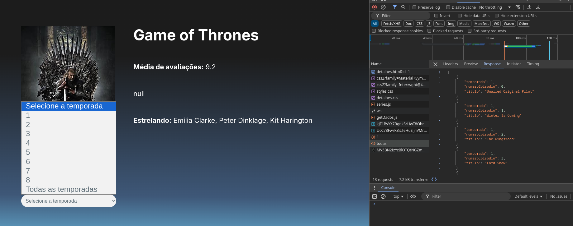The image size is (573, 226).
Task: Filter by Doc requests
Action: click(x=408, y=24)
